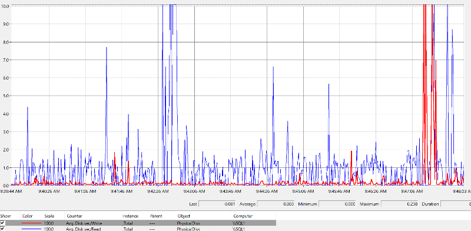Click the 9:45:06 AM time axis label
The width and height of the screenshot is (471, 231).
pos(303,191)
